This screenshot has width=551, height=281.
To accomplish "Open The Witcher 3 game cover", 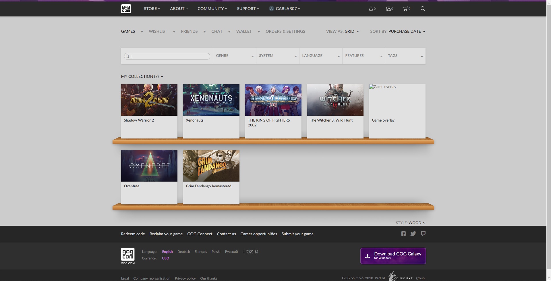I will [335, 100].
